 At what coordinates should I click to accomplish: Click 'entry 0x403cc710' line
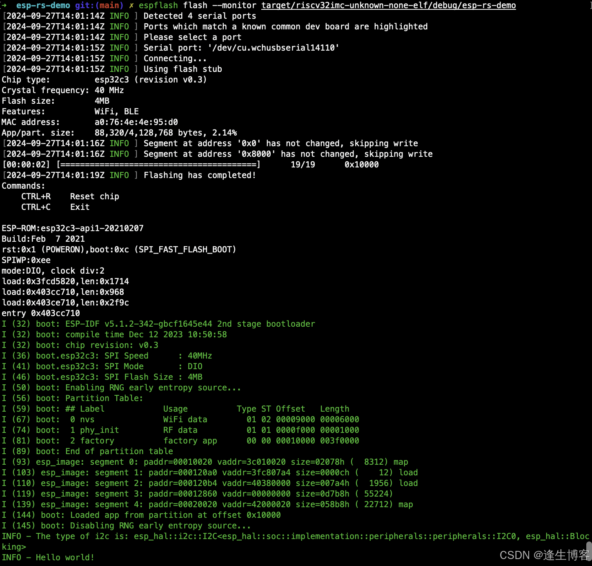pos(41,313)
